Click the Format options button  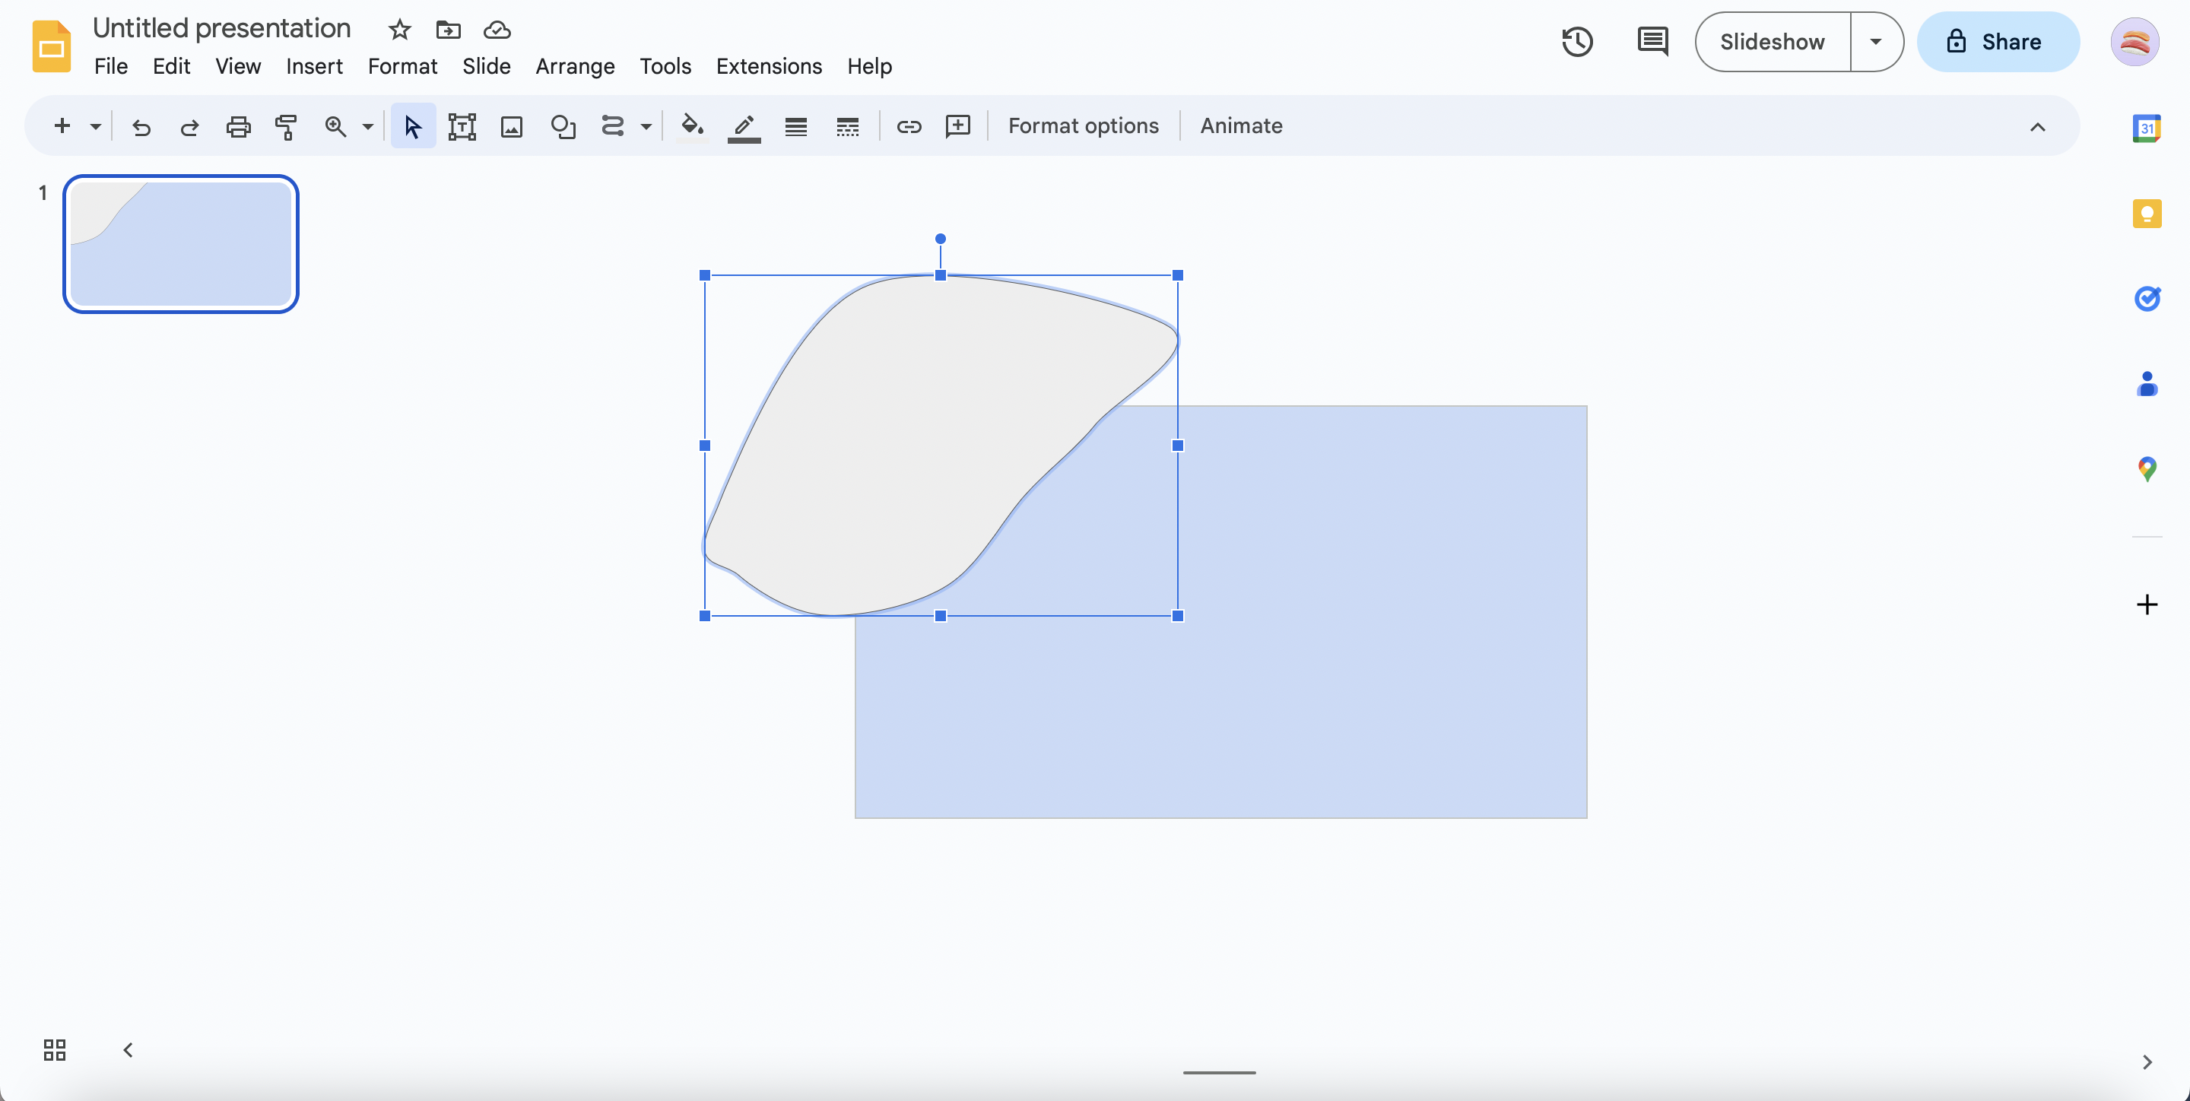click(1083, 125)
